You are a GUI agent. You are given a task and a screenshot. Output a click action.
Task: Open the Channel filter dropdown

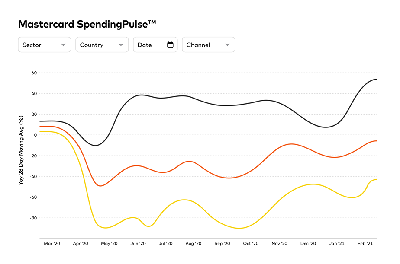[208, 45]
